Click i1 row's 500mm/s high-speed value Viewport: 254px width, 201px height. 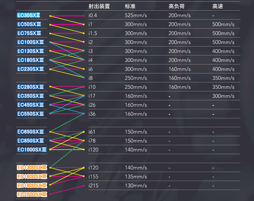tap(223, 24)
